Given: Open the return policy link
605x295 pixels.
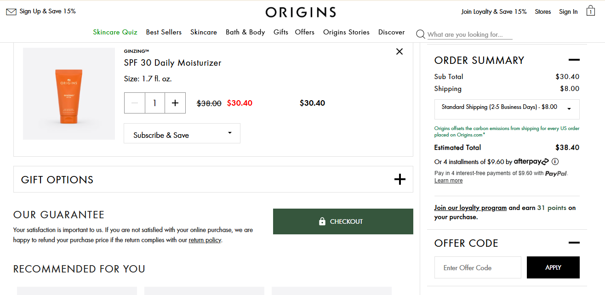Looking at the screenshot, I should click(x=205, y=239).
